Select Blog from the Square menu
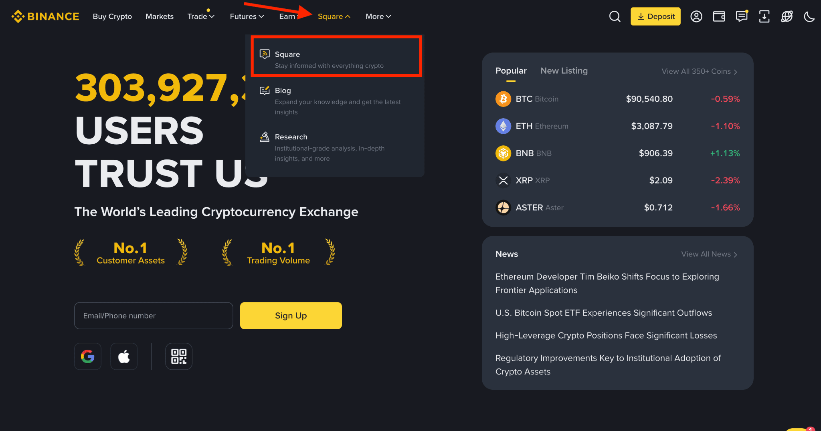This screenshot has width=821, height=431. (283, 91)
